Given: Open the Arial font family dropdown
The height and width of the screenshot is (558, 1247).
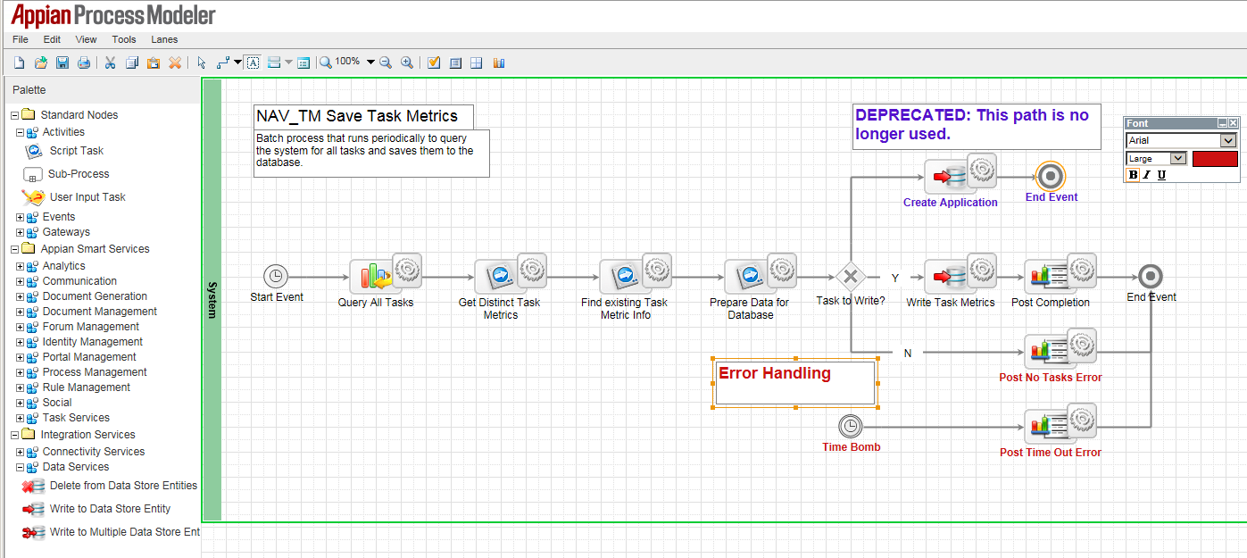Looking at the screenshot, I should 1229,141.
